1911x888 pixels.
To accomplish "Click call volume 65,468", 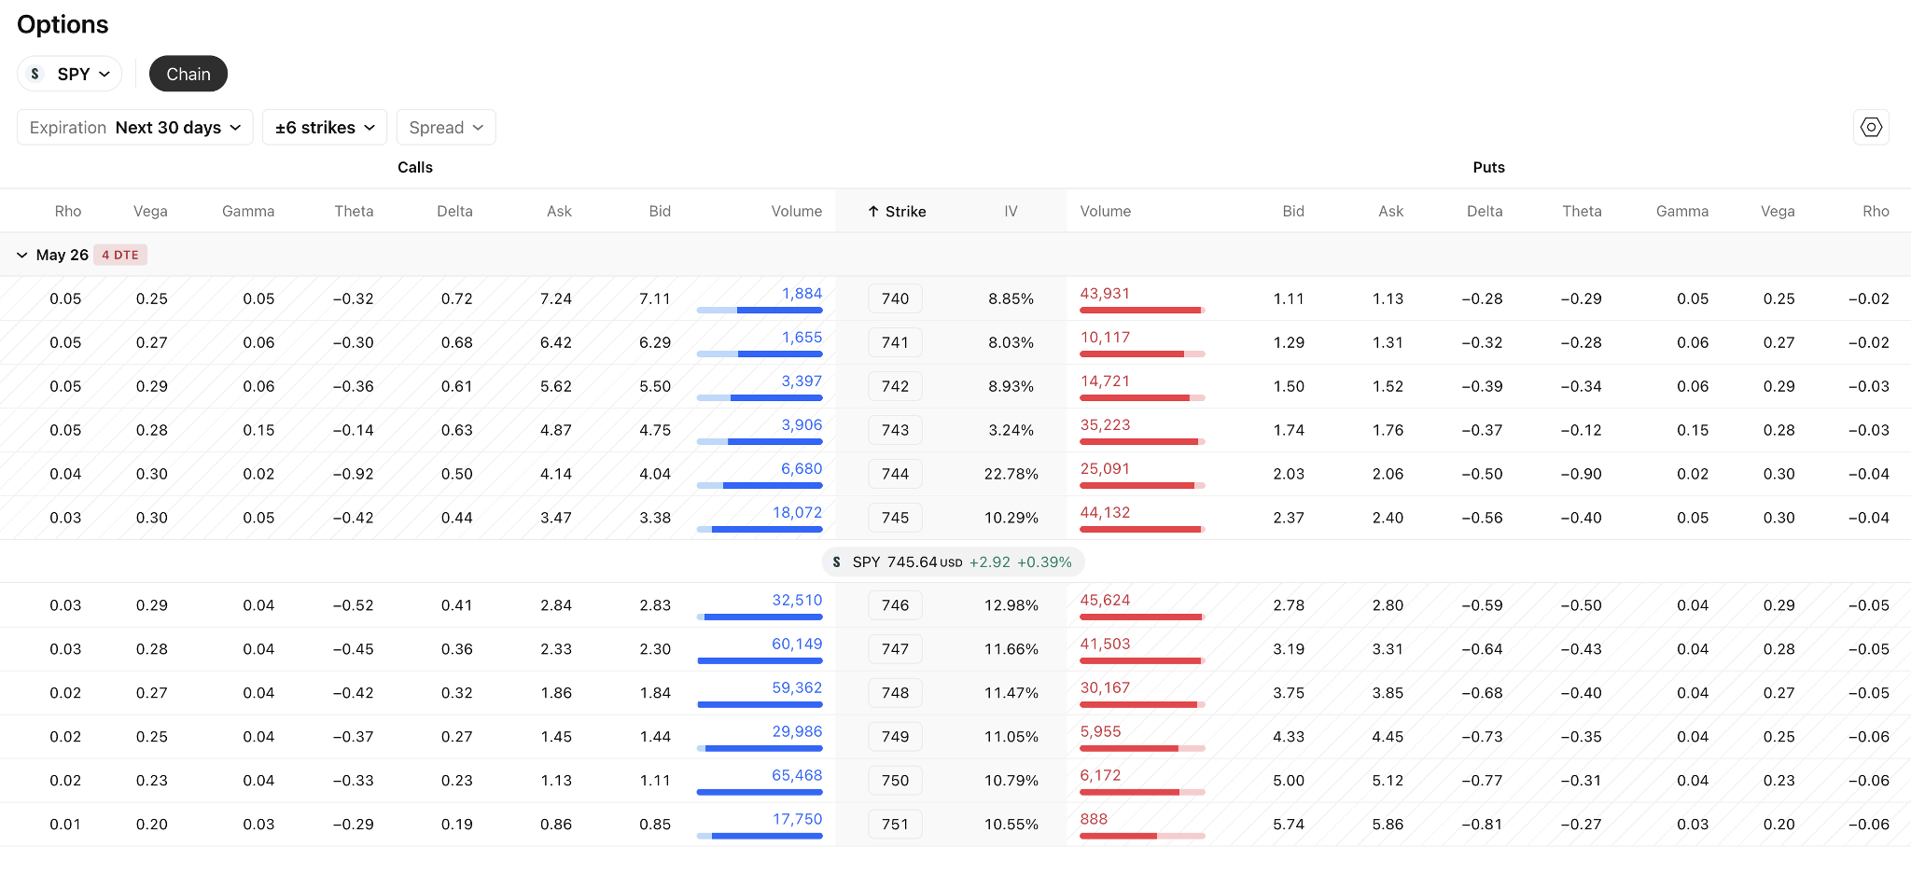I will pos(797,775).
